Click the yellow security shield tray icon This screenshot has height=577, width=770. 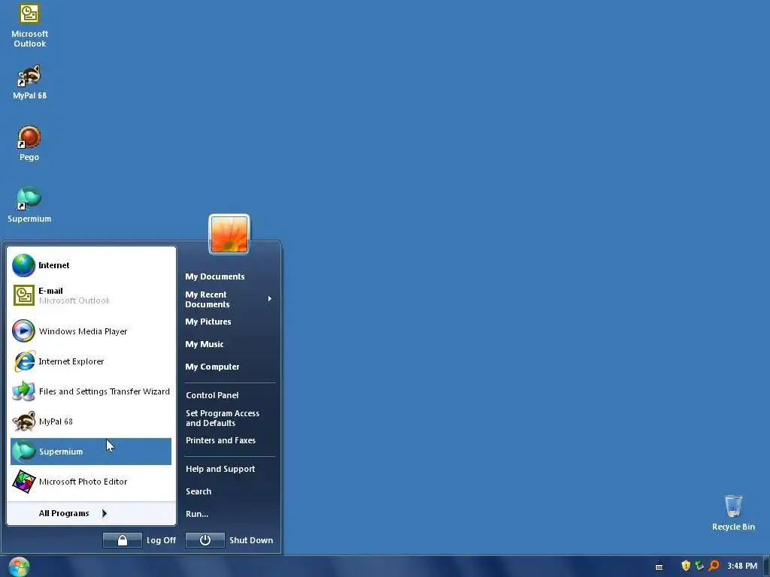pos(686,566)
